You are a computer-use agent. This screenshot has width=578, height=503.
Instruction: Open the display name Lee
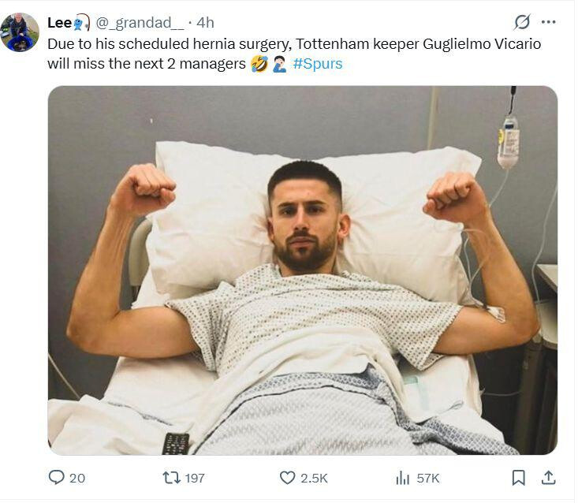tap(60, 23)
